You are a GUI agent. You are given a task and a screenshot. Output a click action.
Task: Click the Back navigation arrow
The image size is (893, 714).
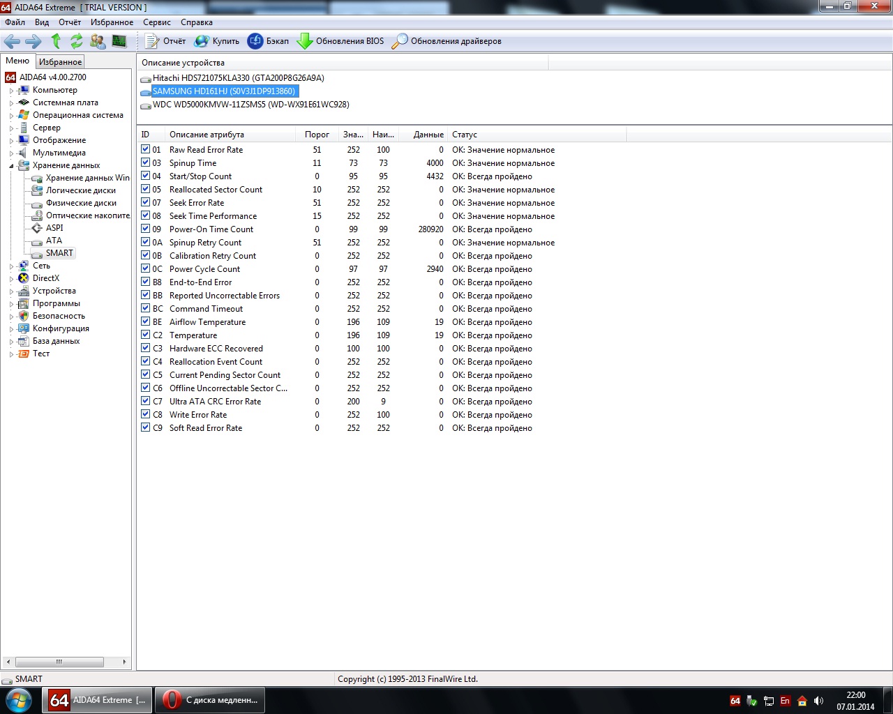12,41
